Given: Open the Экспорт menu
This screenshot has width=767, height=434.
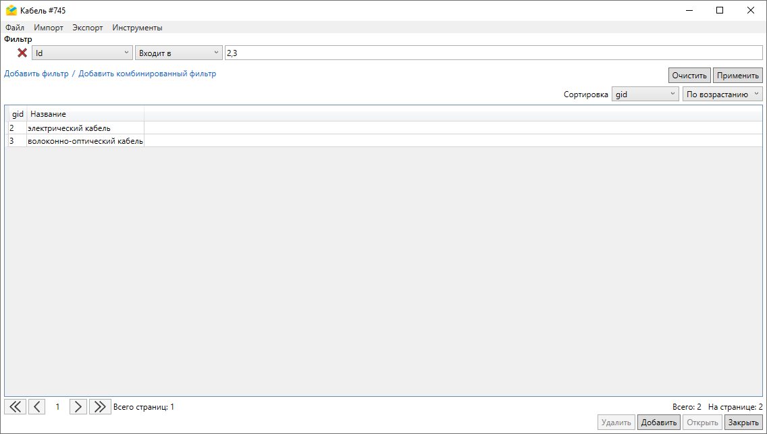Looking at the screenshot, I should coord(88,28).
